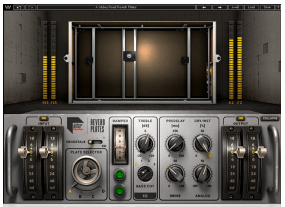Toggle the output channel link icon
285x207 pixels.
[241, 118]
